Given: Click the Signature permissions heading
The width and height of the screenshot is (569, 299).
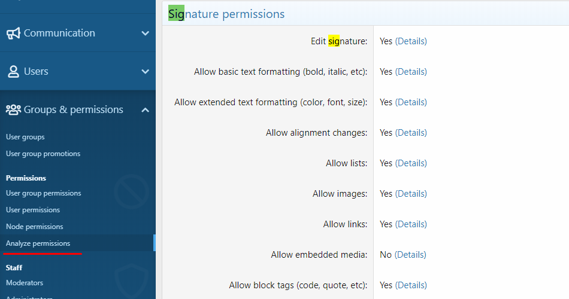Looking at the screenshot, I should click(x=226, y=14).
